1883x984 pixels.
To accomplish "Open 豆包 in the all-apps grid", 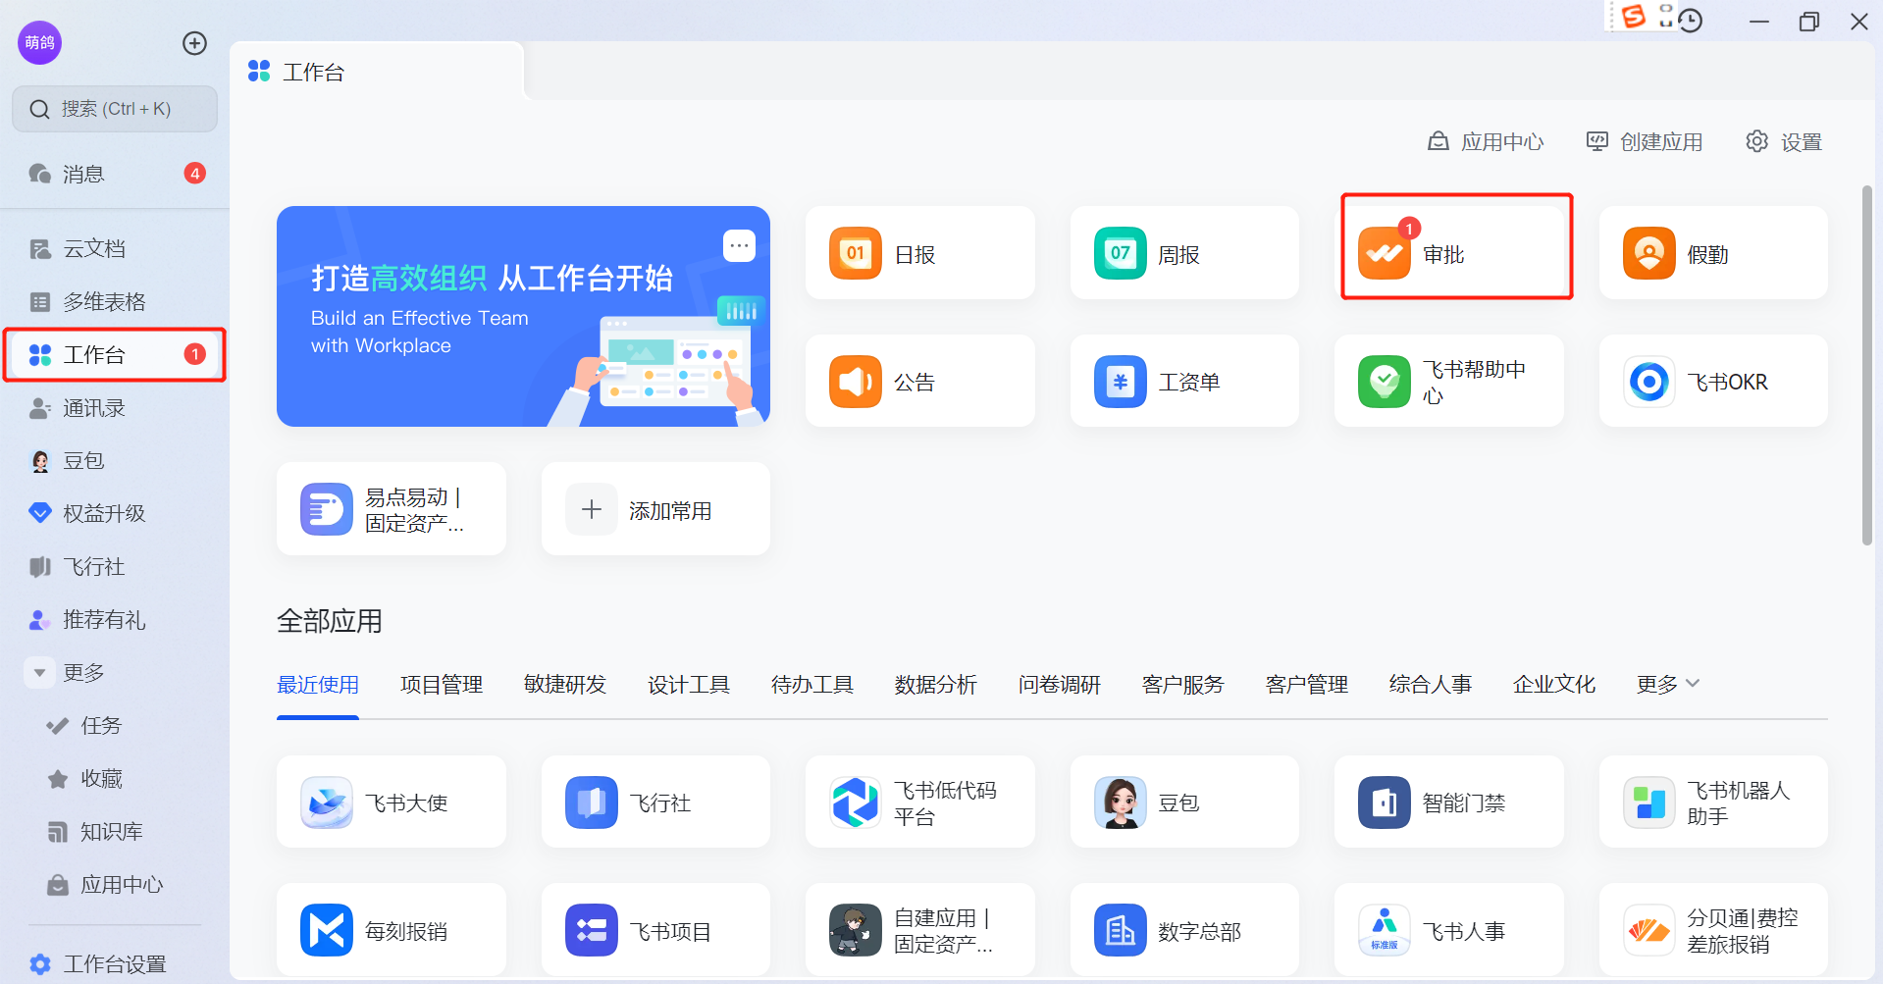I will [x=1184, y=802].
